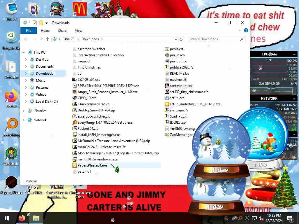Launch the Papers, Please desktop shortcut
This screenshot has width=299, height=224.
click(x=11, y=185)
